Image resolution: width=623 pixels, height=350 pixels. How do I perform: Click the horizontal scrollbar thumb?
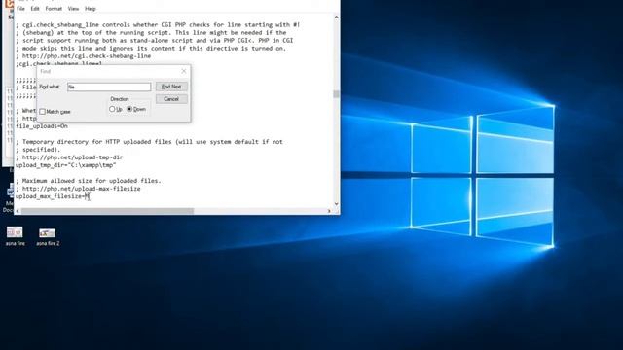(107, 211)
